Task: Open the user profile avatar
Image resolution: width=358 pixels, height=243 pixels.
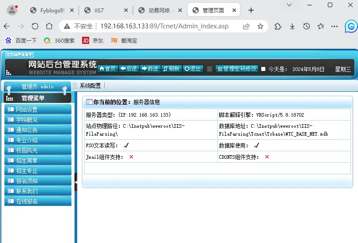Action: point(12,10)
